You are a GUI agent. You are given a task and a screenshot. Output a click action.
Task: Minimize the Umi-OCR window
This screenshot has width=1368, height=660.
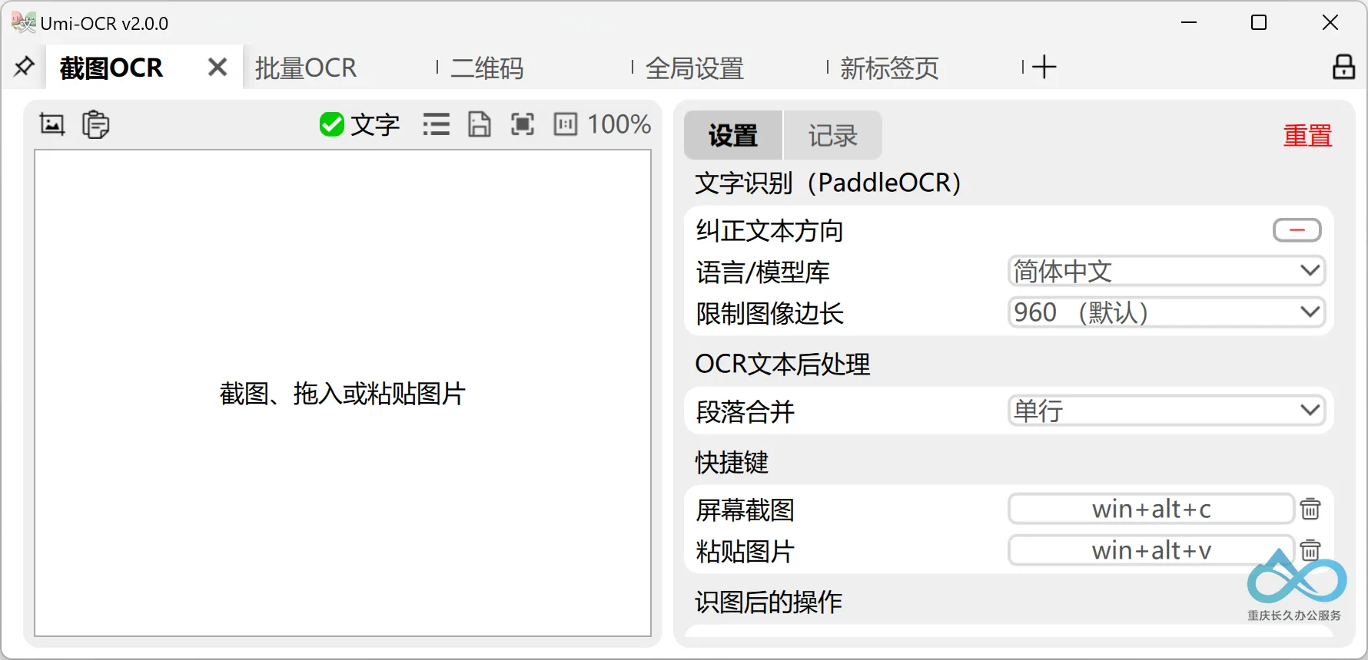1189,23
